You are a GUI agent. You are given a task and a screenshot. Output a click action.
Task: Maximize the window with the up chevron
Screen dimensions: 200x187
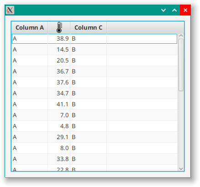[174, 10]
